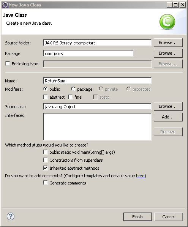This screenshot has width=188, height=227.
Task: Select the package modifier radio button
Action: [x=73, y=89]
